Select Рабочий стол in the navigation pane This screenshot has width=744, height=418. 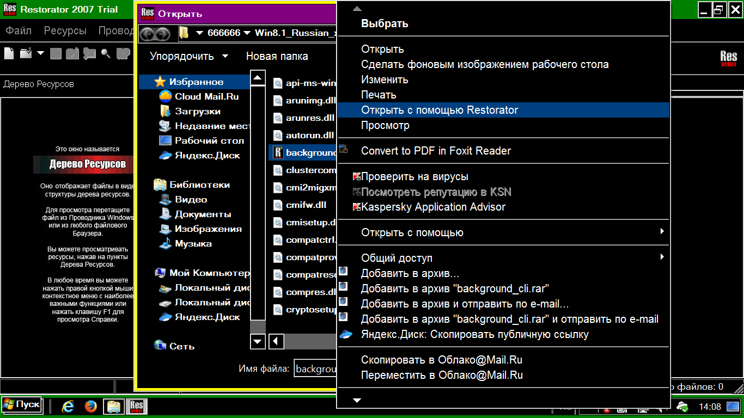click(x=202, y=141)
